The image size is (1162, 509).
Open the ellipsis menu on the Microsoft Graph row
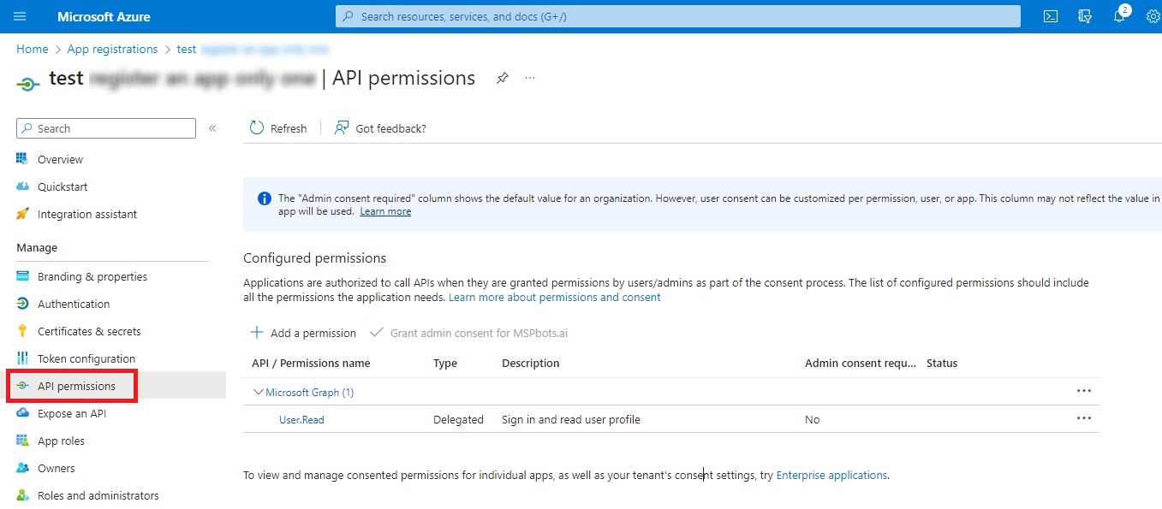click(x=1084, y=390)
